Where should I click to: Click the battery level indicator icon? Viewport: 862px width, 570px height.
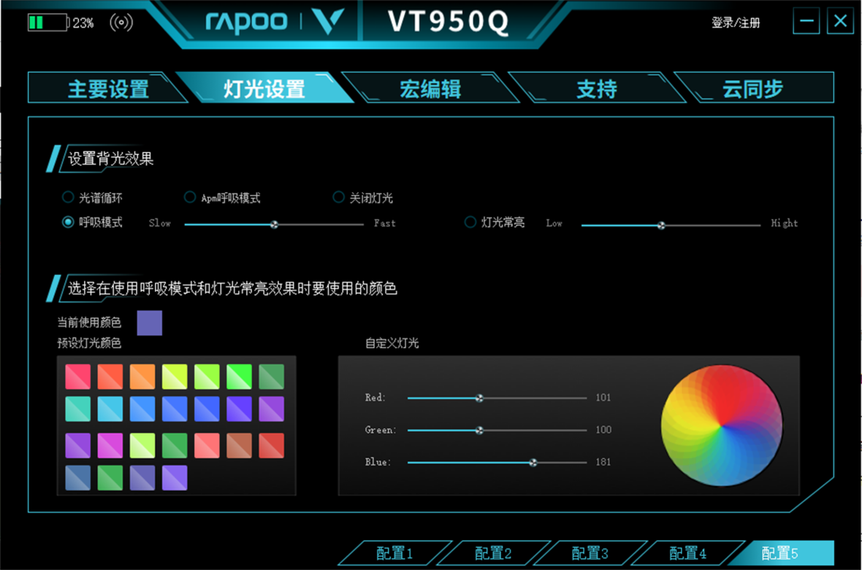[x=47, y=23]
